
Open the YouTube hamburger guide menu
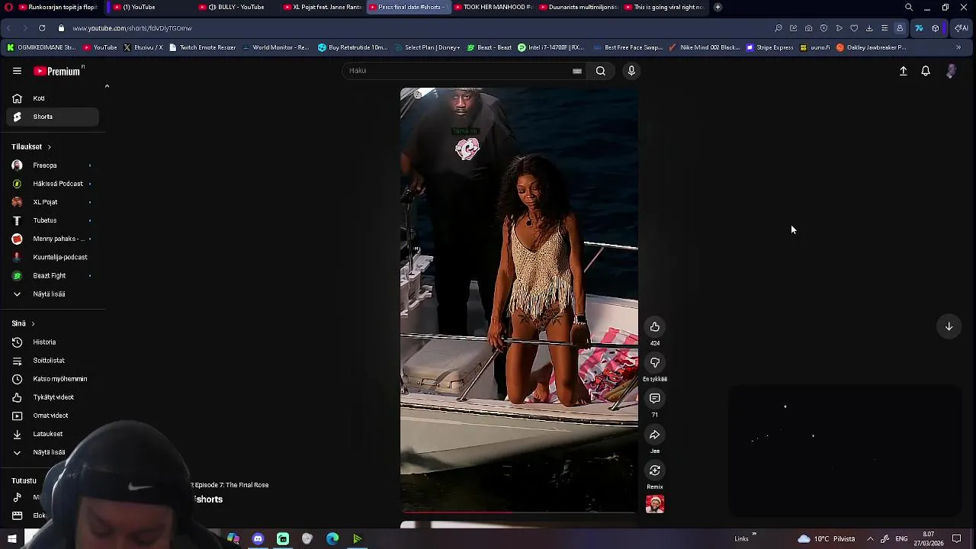pos(17,71)
